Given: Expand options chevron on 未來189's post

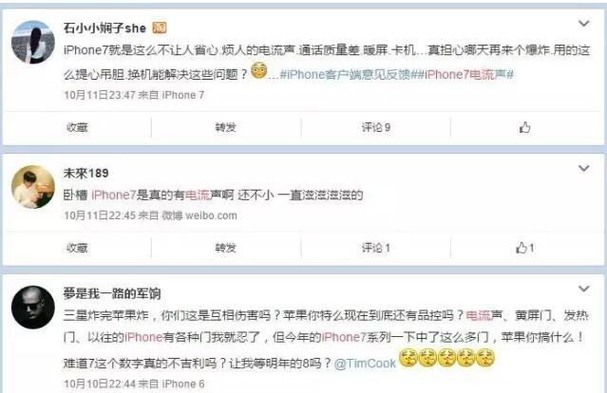Looking at the screenshot, I should pos(584,168).
